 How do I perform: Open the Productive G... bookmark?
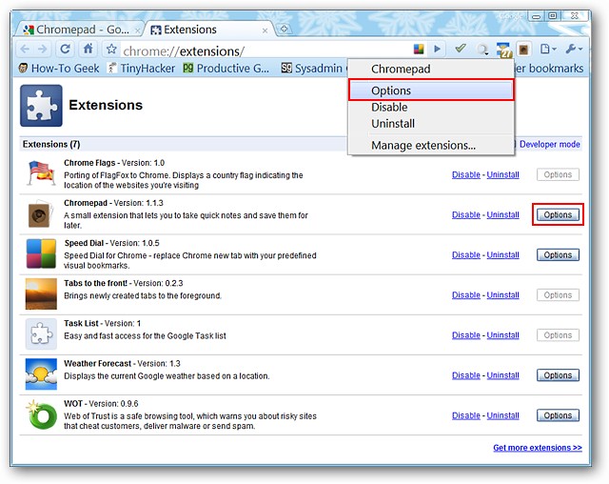[x=226, y=69]
